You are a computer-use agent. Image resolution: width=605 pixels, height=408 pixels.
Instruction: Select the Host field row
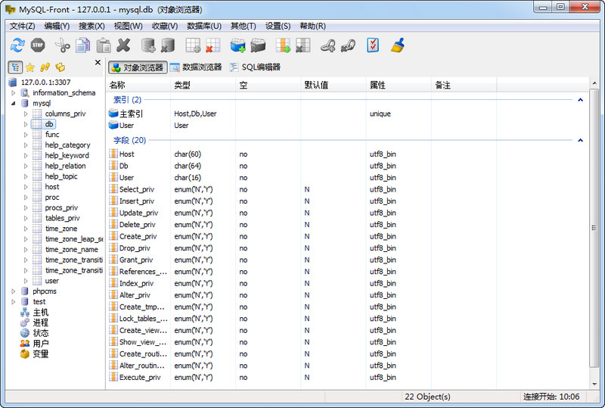347,154
